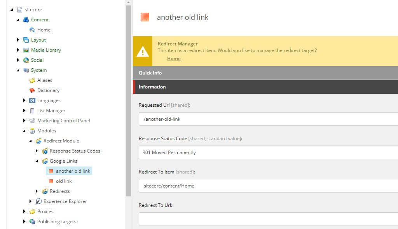Expand the Publishing targets node
The width and height of the screenshot is (398, 229).
click(x=24, y=221)
